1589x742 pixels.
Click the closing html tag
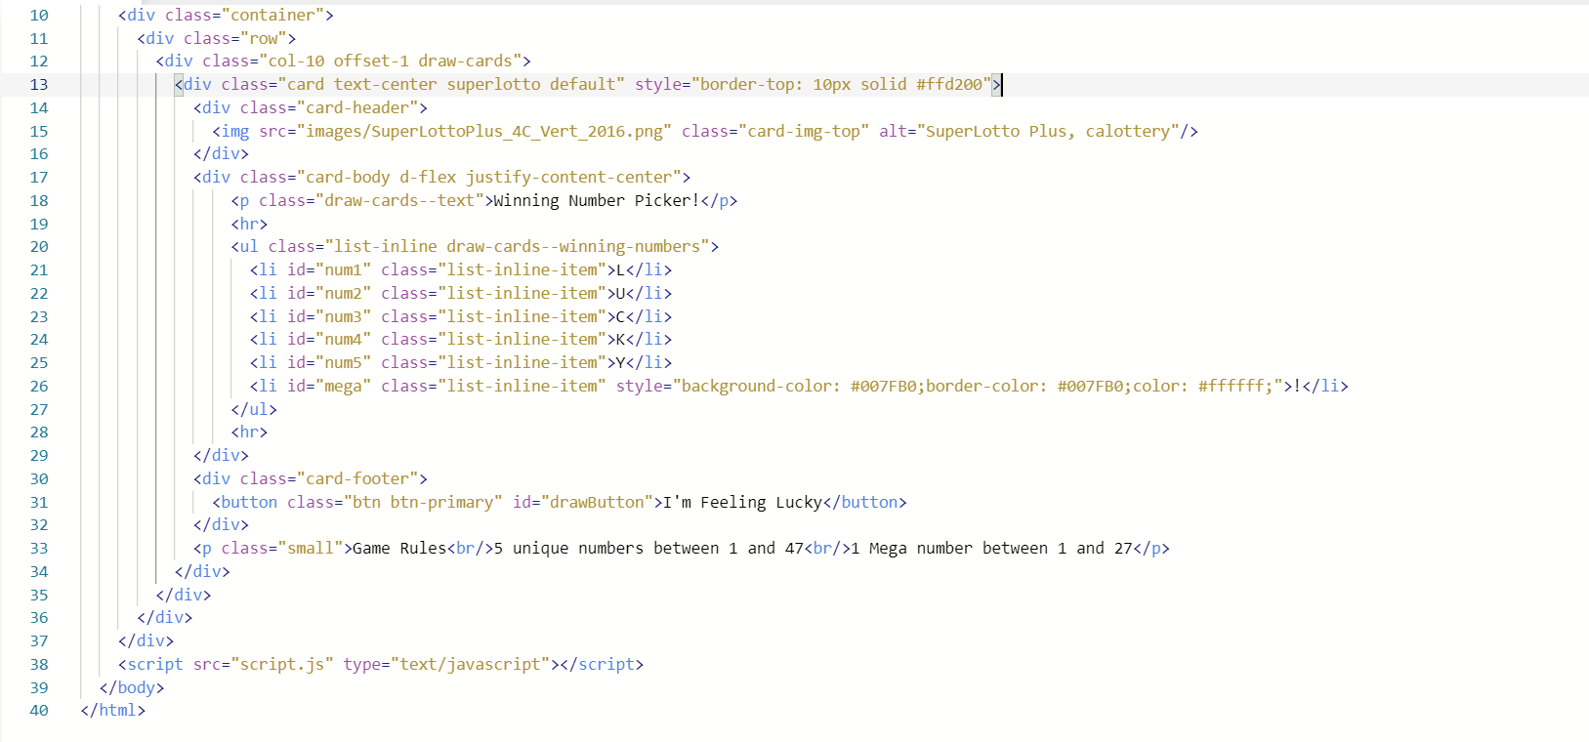pyautogui.click(x=113, y=710)
